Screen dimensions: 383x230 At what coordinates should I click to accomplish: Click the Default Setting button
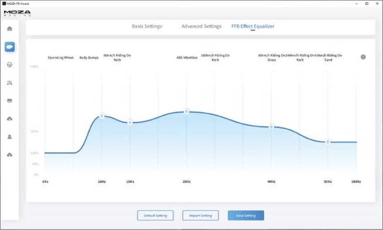pyautogui.click(x=155, y=215)
